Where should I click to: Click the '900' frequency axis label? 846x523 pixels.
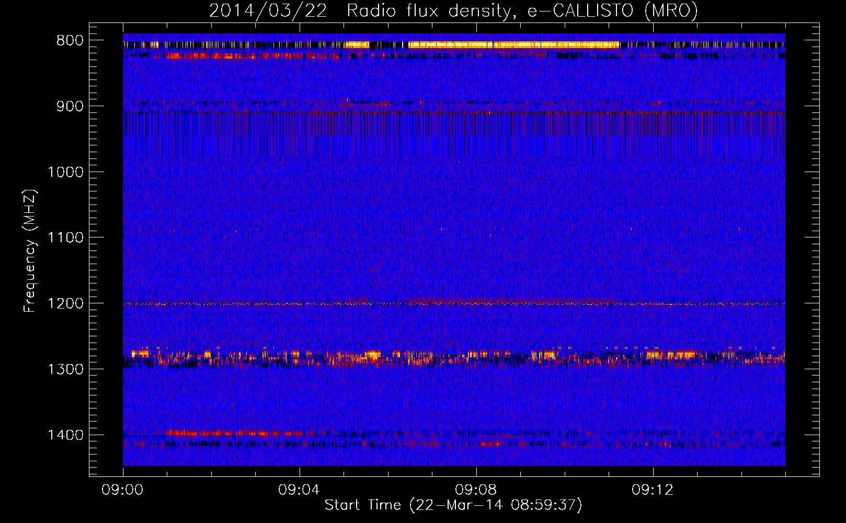click(x=70, y=106)
